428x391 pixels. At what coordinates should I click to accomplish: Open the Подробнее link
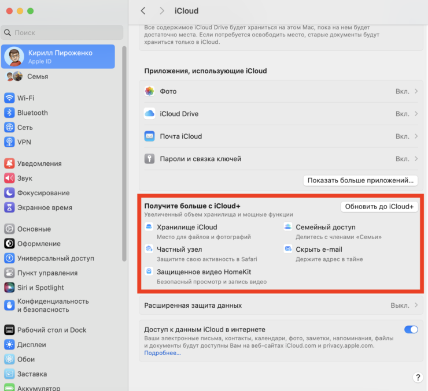(x=163, y=353)
